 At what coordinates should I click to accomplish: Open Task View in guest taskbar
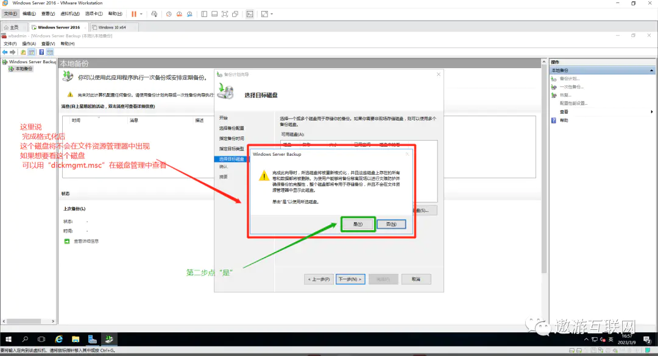click(x=41, y=339)
